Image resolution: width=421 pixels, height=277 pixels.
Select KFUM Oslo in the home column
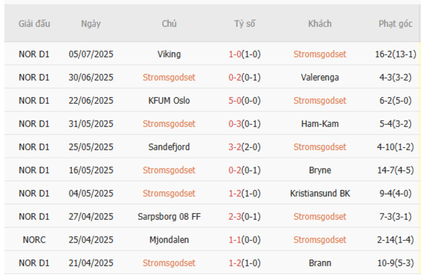coord(169,101)
